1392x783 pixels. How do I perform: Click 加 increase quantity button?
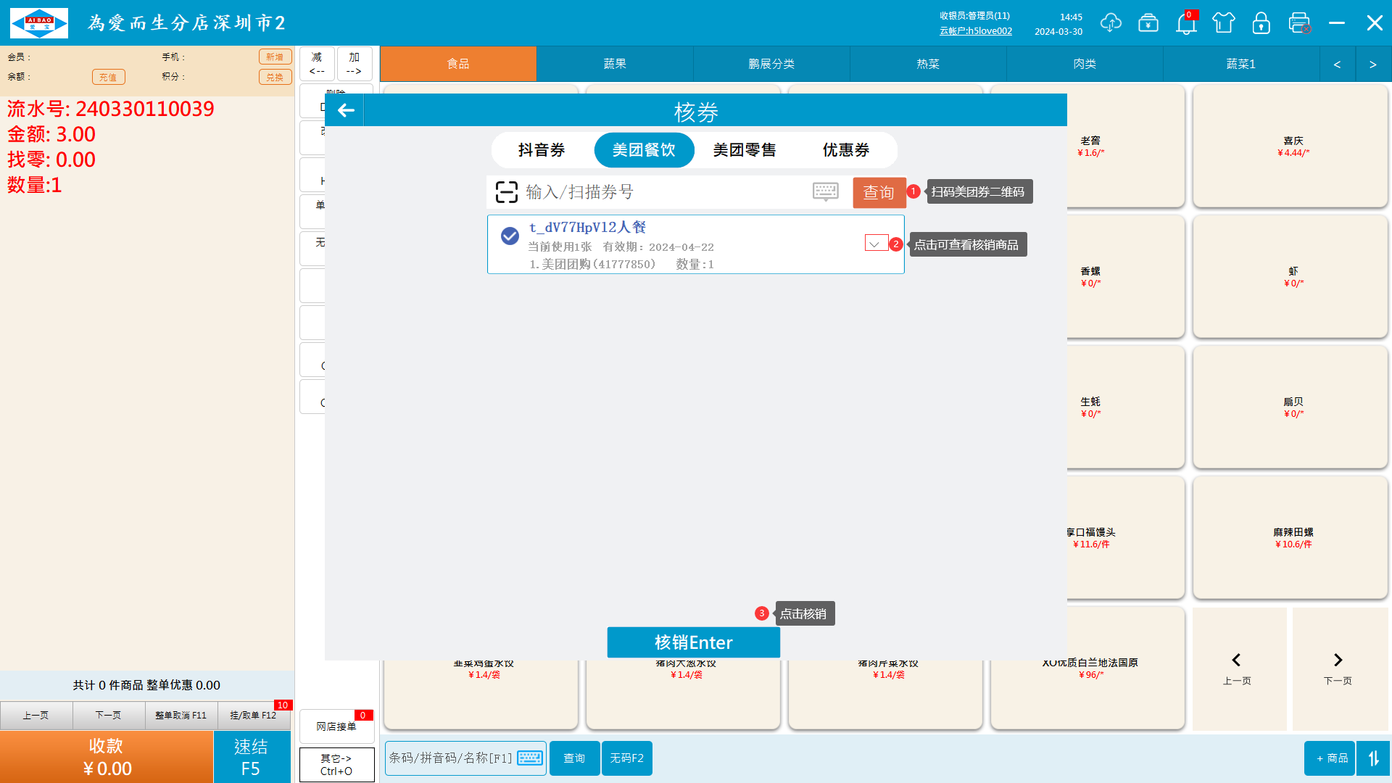355,64
